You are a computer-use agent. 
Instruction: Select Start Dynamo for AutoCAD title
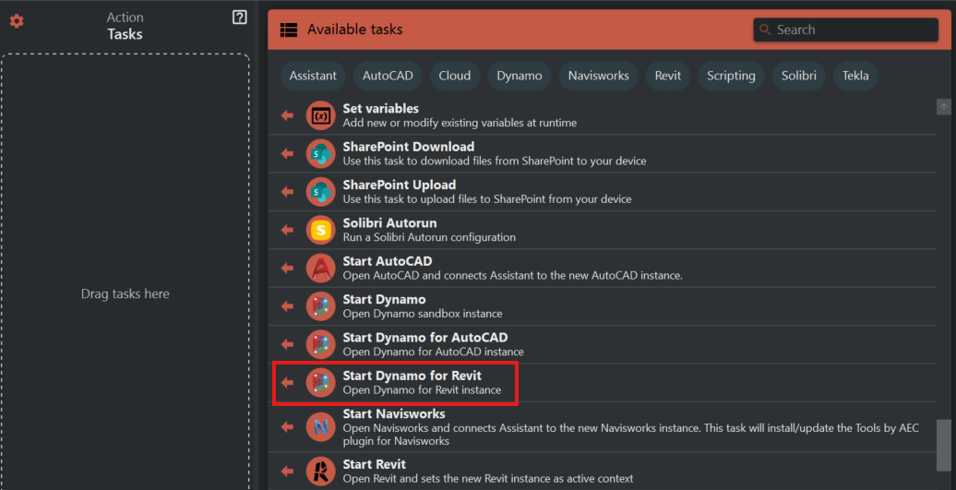tap(425, 337)
